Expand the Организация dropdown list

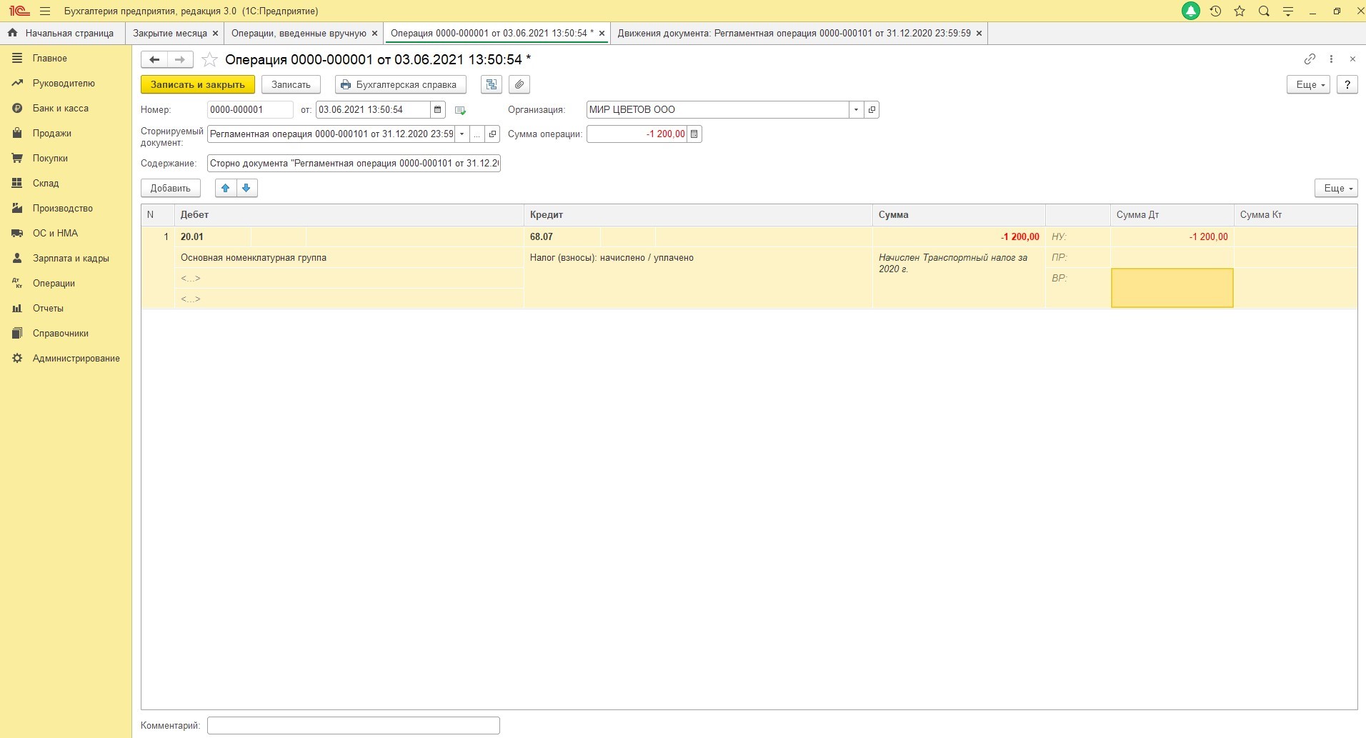coord(856,110)
